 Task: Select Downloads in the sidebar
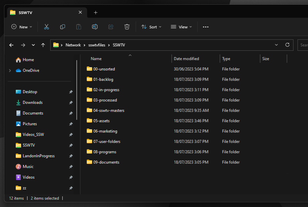tap(32, 102)
